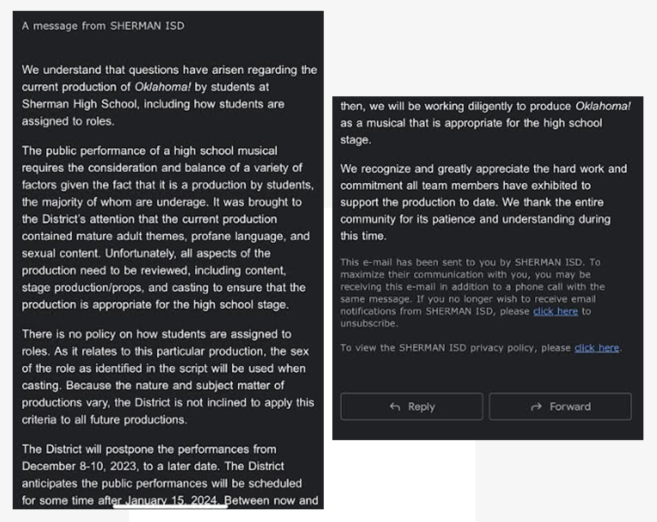Open the privacy policy 'click here' link
The image size is (657, 522).
pyautogui.click(x=596, y=348)
